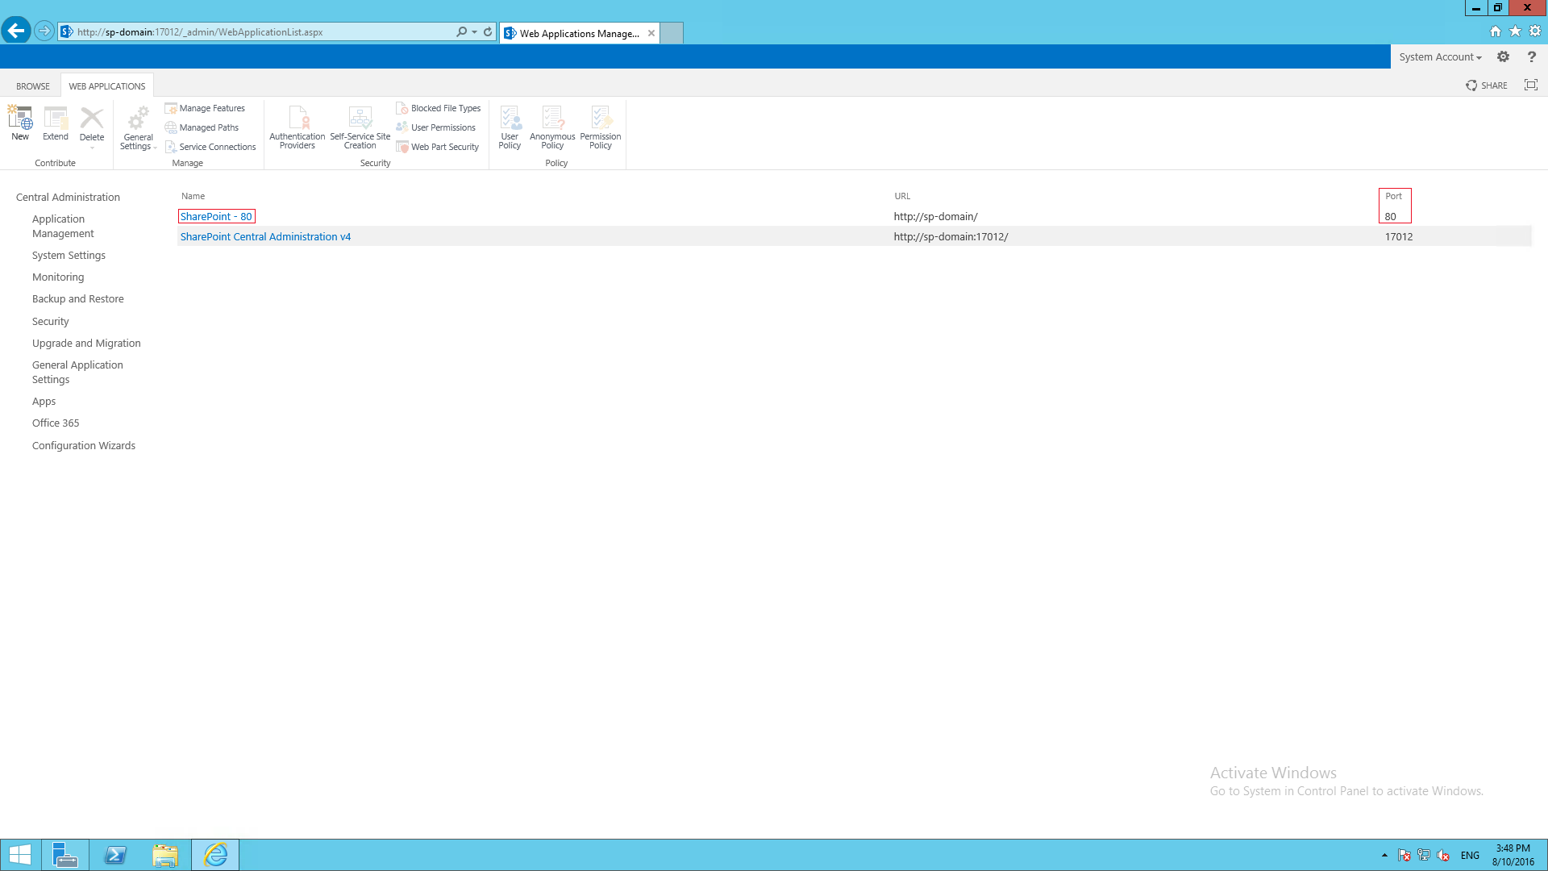Close the Web Applications Management tab
The width and height of the screenshot is (1548, 871).
[x=651, y=33]
